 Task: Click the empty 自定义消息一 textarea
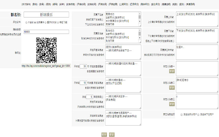tap(197, 68)
